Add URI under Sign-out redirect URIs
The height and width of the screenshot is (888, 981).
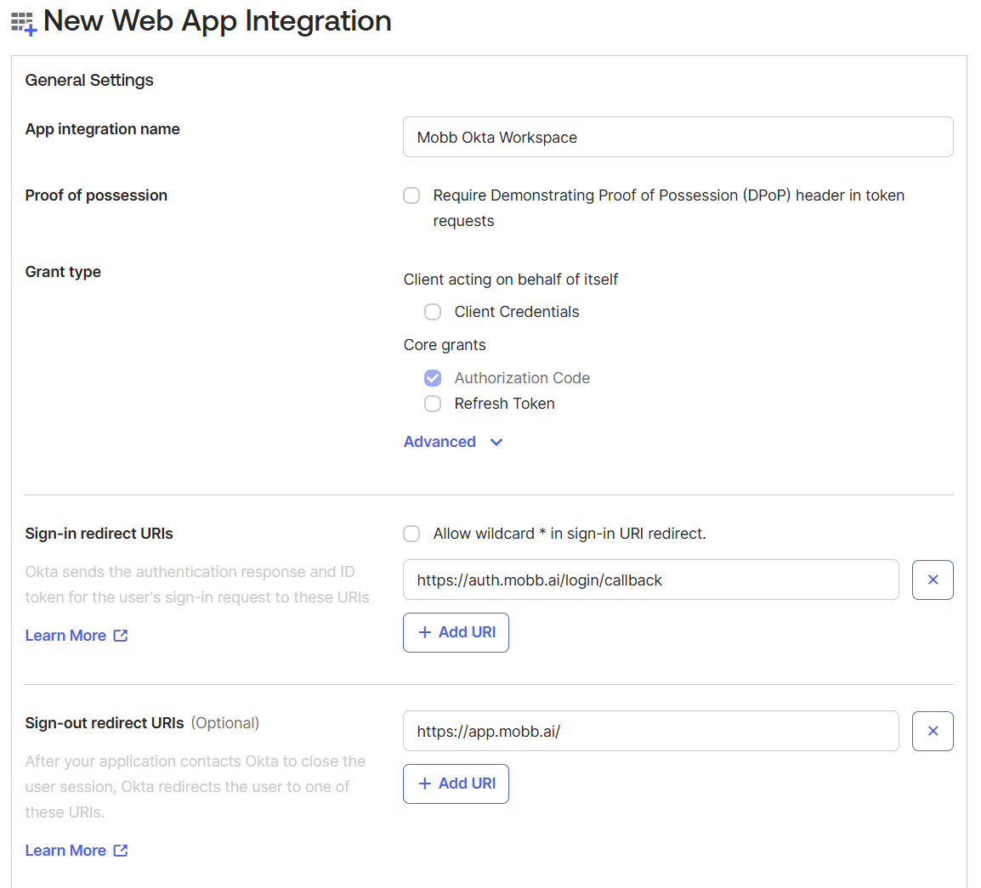[456, 783]
